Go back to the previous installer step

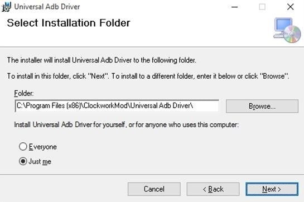[213, 189]
